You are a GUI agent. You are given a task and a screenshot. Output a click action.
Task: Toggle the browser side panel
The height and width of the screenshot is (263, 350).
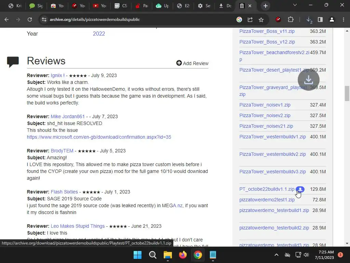[x=320, y=20]
